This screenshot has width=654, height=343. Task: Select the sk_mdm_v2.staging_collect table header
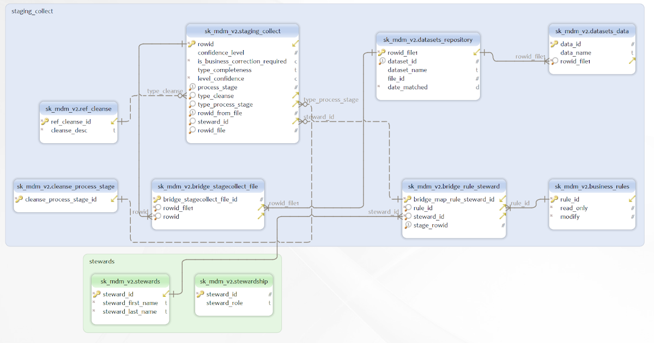click(x=242, y=30)
